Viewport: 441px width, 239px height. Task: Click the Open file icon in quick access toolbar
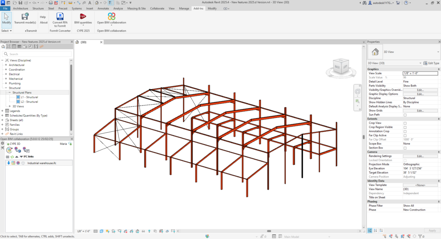[15, 3]
